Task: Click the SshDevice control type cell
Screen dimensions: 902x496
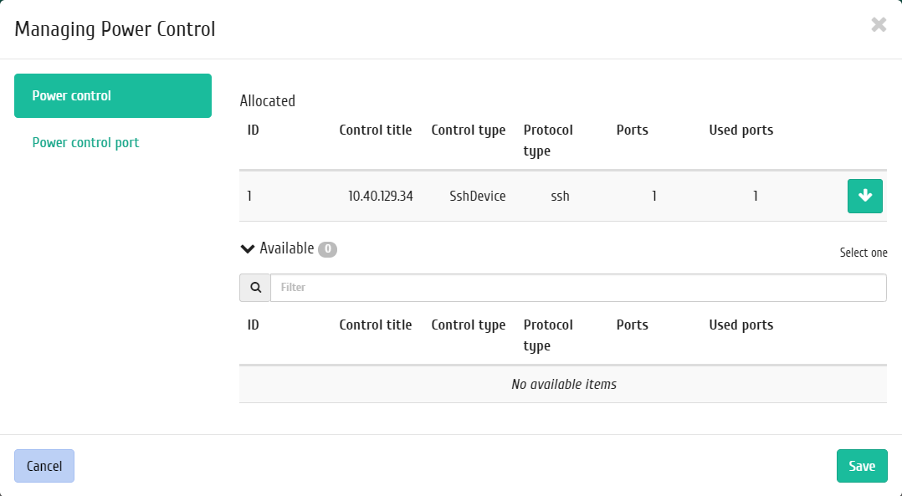Action: 478,196
